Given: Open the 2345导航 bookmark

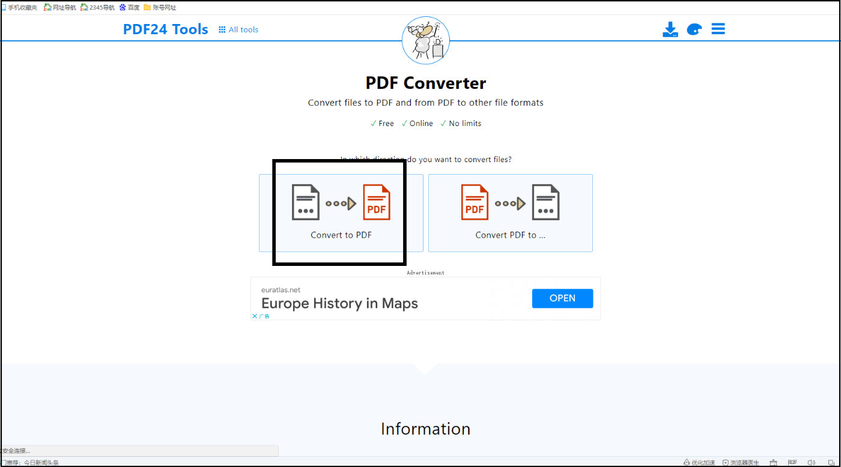Looking at the screenshot, I should [97, 7].
